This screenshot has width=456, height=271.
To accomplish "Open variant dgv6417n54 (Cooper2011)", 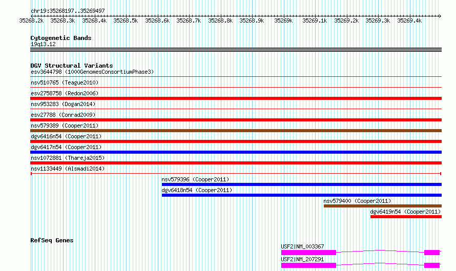I will pos(66,147).
